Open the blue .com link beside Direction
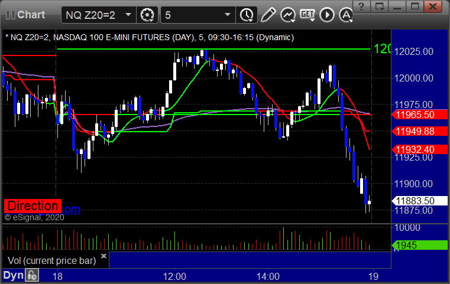Screen dimensions: 450x284 (71, 209)
